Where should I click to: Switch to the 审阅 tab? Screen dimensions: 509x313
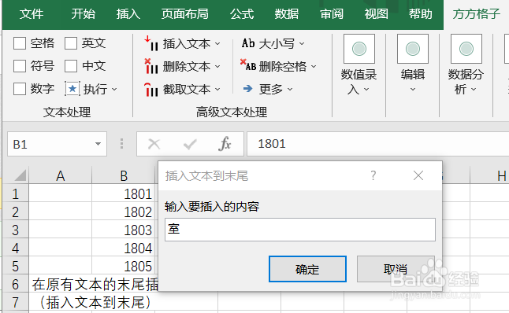coord(332,14)
